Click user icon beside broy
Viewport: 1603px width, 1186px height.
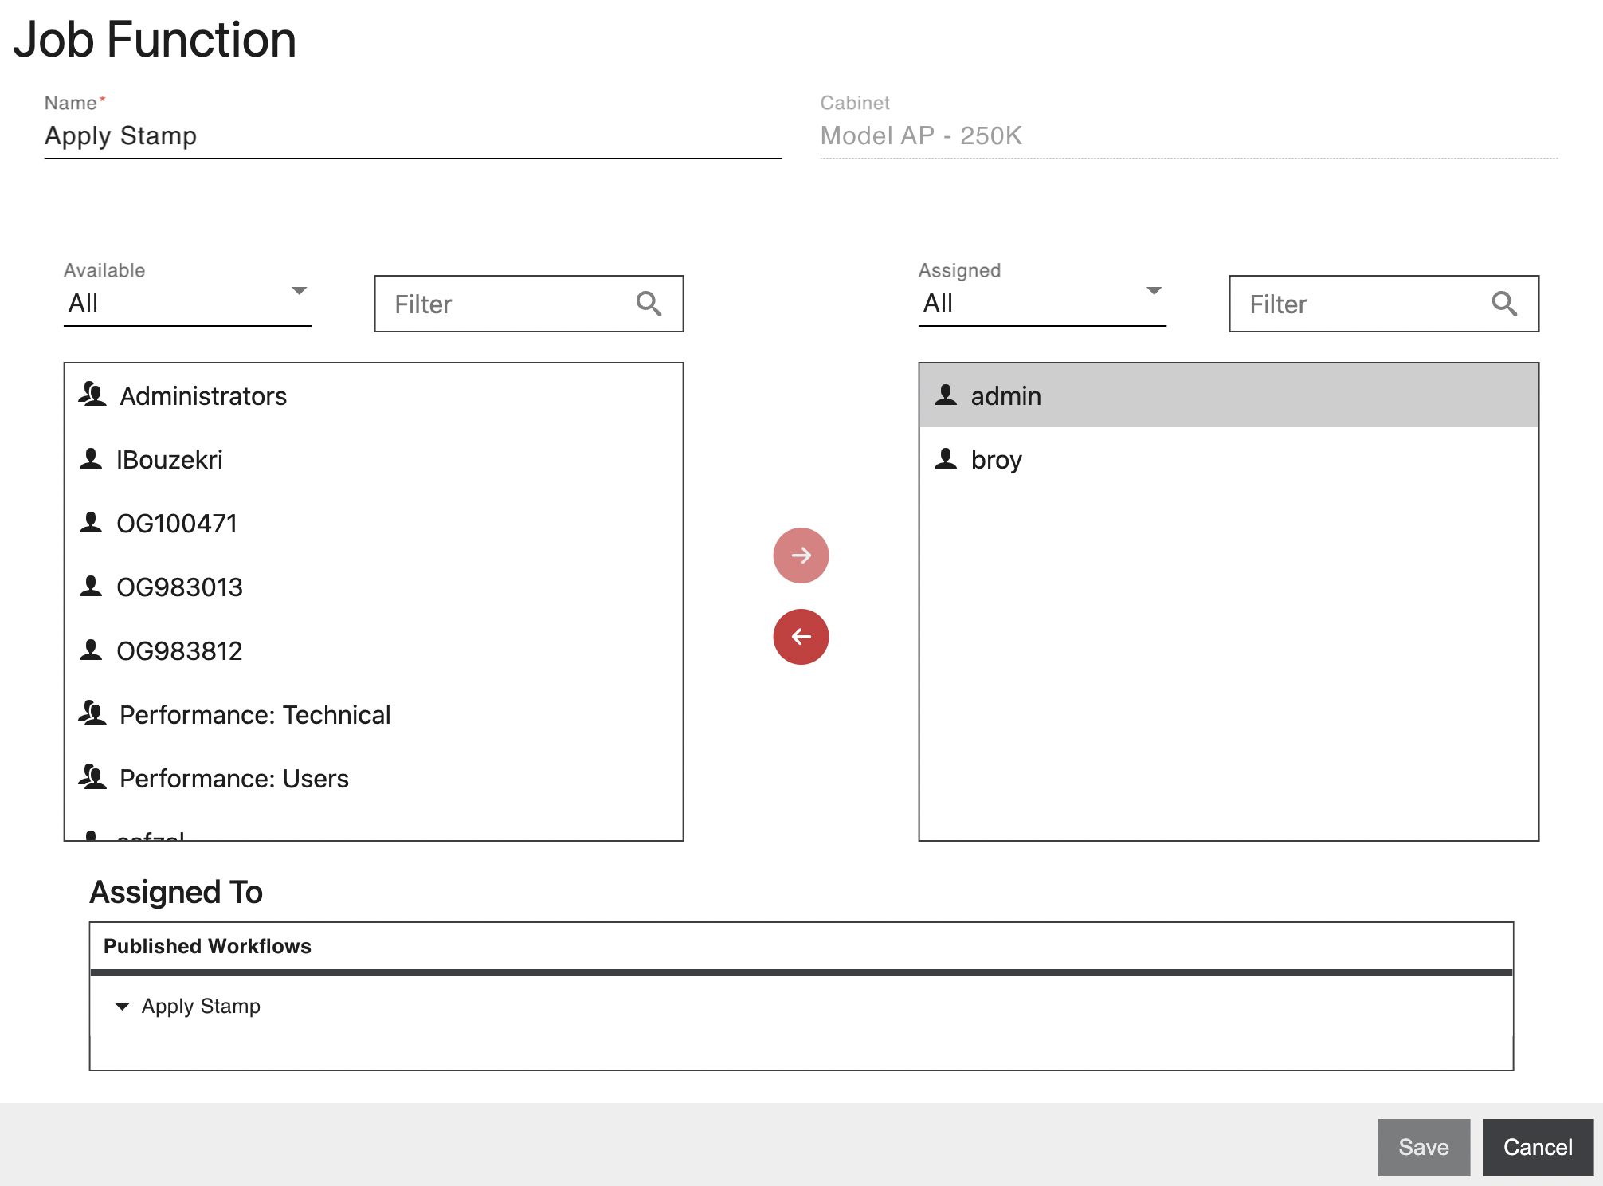coord(946,459)
